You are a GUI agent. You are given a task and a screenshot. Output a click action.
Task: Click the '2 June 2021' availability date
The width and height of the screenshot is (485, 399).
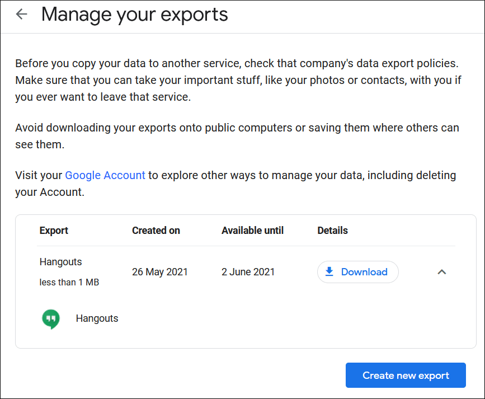coord(248,272)
